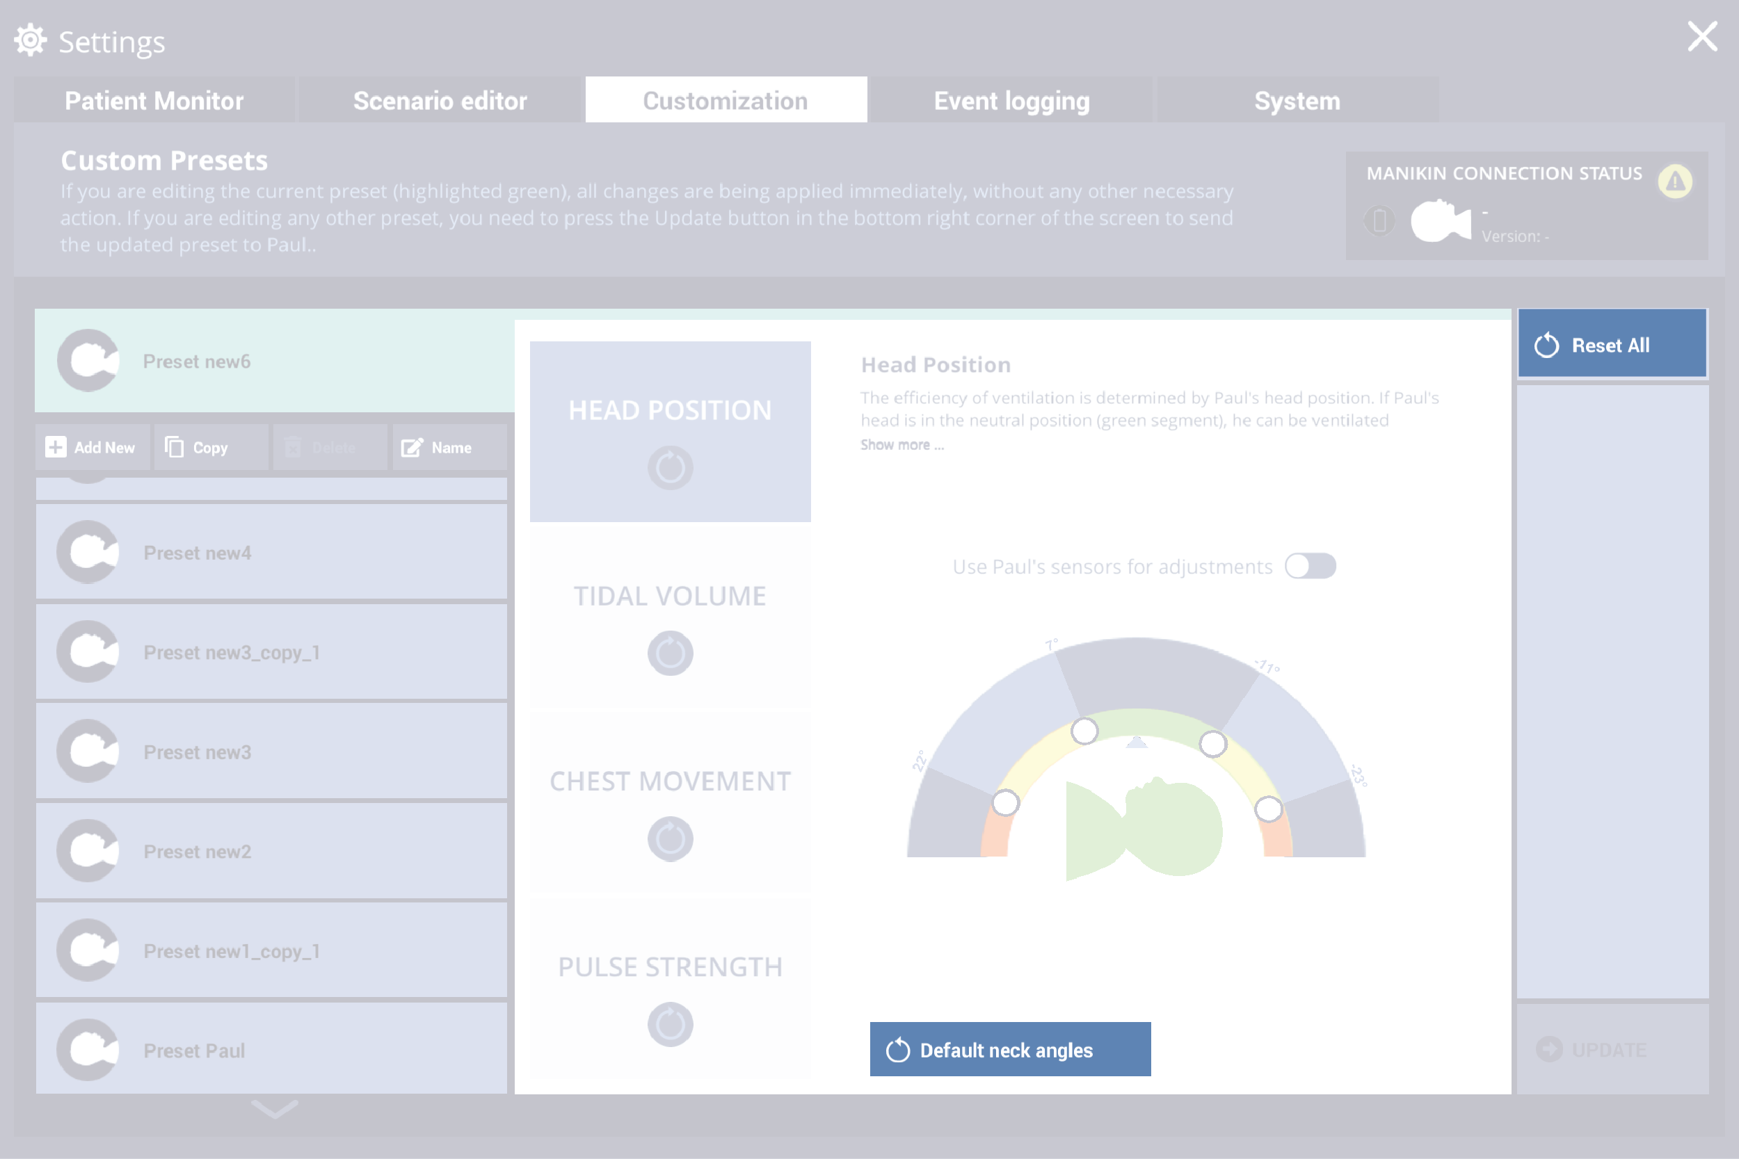This screenshot has width=1739, height=1159.
Task: Reset Tidal Volume with its circular icon
Action: click(x=670, y=653)
